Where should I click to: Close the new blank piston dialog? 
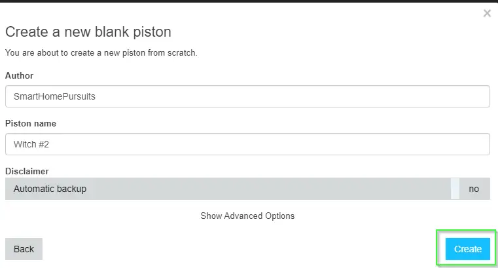tap(487, 13)
